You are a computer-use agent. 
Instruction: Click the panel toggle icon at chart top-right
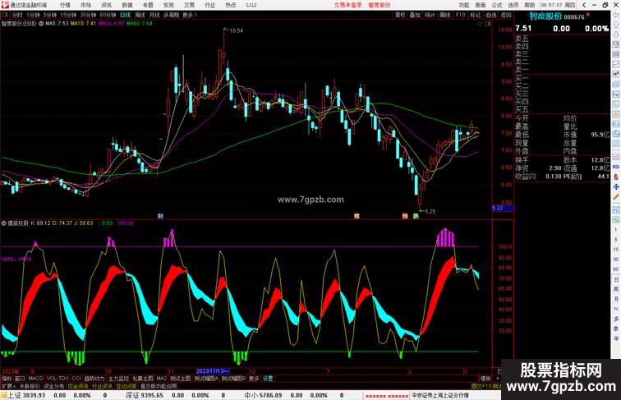pos(488,24)
